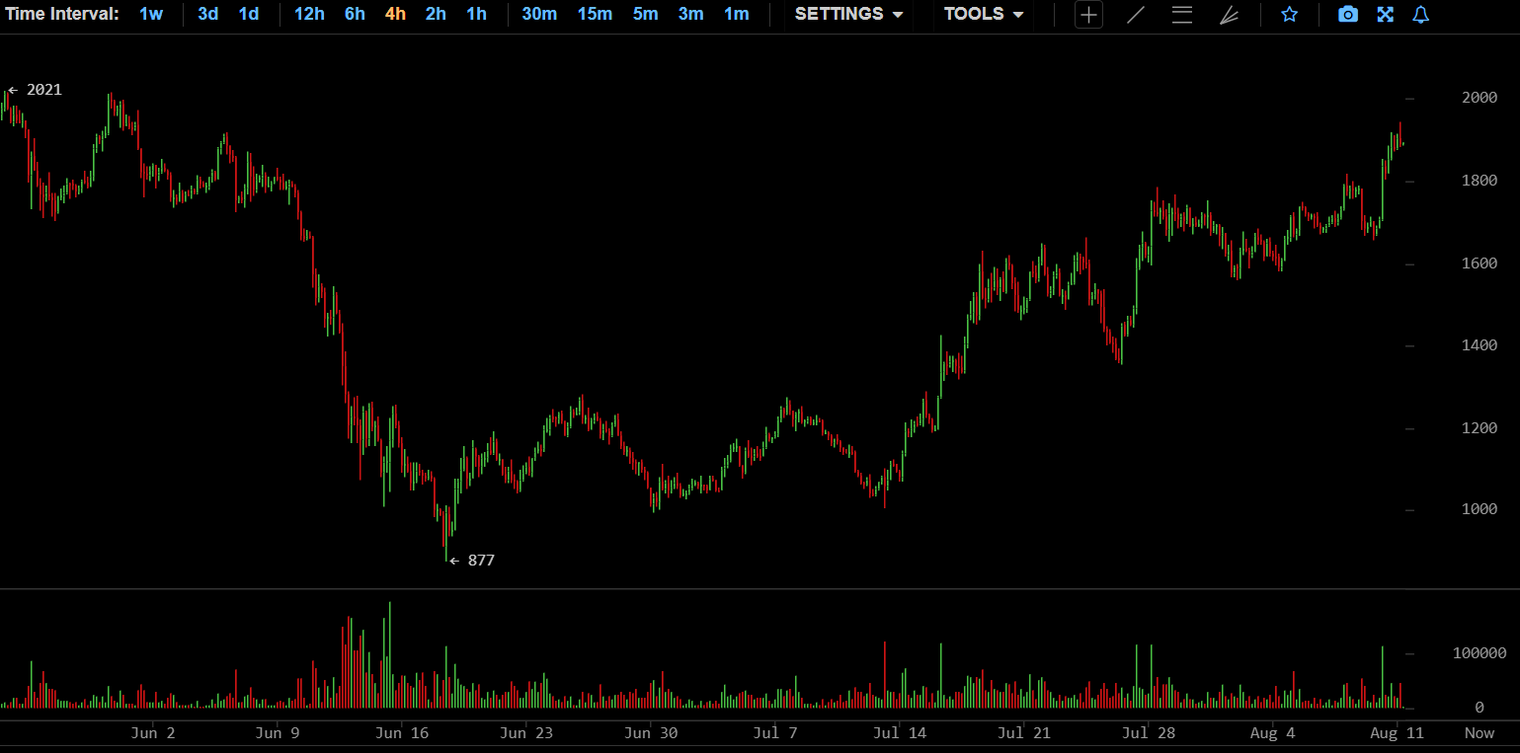Set chart interval to 1h
Screen dimensions: 1520x753
pyautogui.click(x=477, y=14)
